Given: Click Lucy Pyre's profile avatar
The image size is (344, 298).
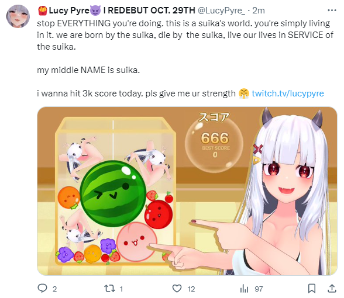Looking at the screenshot, I should 18,16.
